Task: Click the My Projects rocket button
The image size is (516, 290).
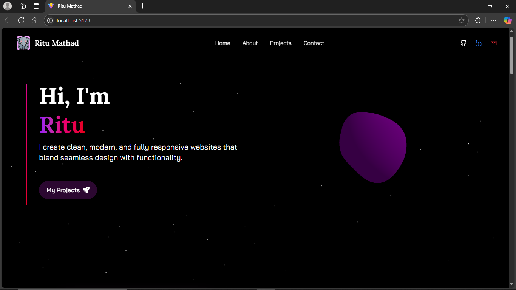Action: pyautogui.click(x=68, y=190)
